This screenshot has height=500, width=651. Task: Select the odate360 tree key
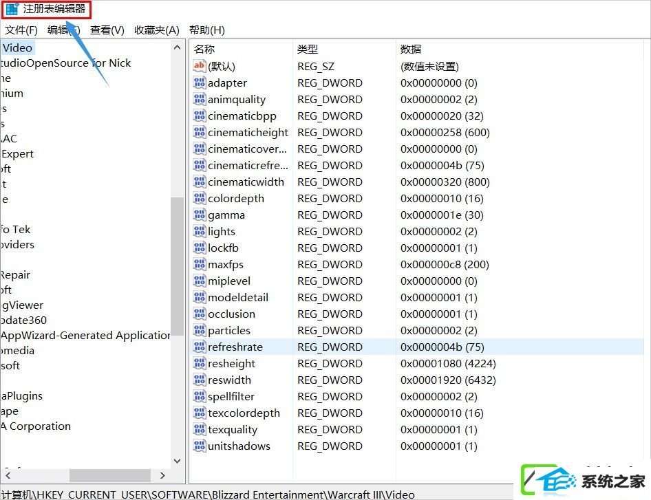(x=23, y=320)
